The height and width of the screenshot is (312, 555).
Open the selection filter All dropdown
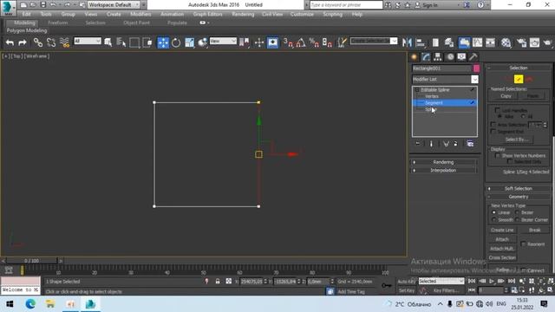(x=88, y=41)
